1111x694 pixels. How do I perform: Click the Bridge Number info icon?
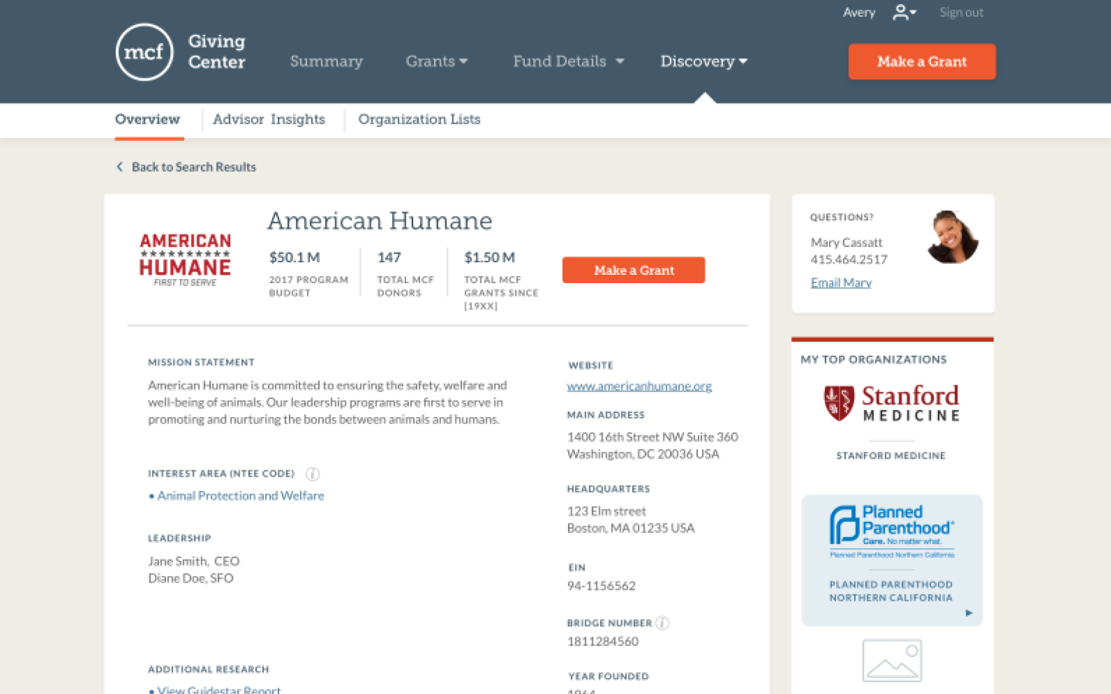point(662,623)
